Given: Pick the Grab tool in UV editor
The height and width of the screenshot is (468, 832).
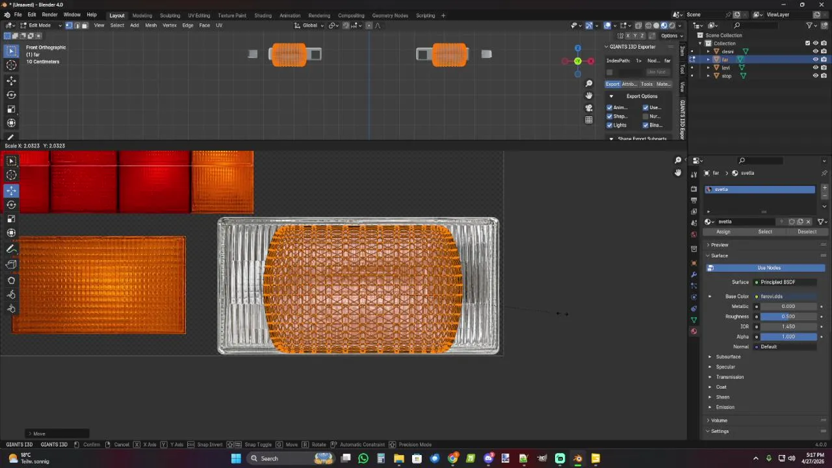Looking at the screenshot, I should pos(11,280).
